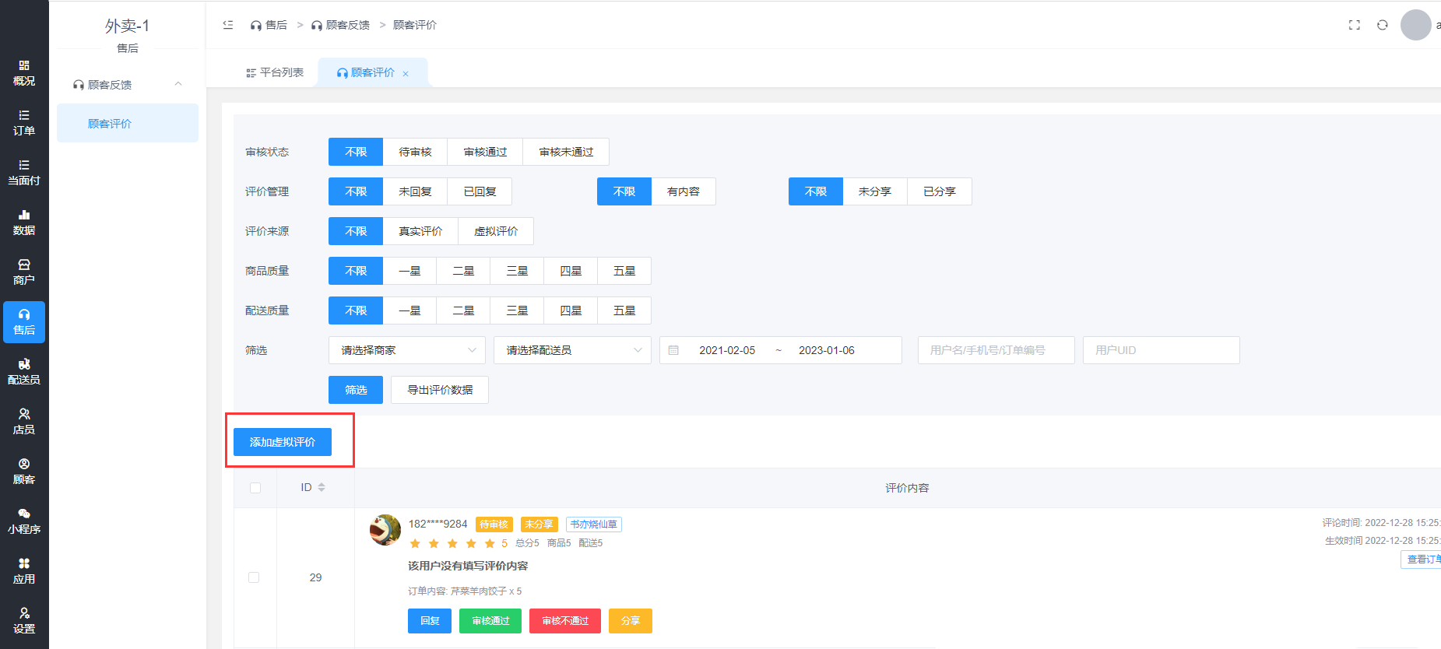The image size is (1441, 649).
Task: Click the 添加虚拟评价 button
Action: 283,442
